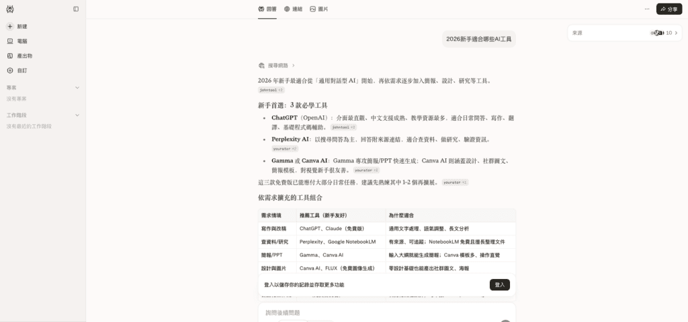The image size is (688, 322).
Task: Click the 分享 share button
Action: [x=669, y=9]
